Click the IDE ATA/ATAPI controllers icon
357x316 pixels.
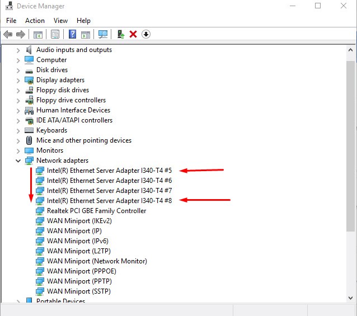[x=29, y=121]
